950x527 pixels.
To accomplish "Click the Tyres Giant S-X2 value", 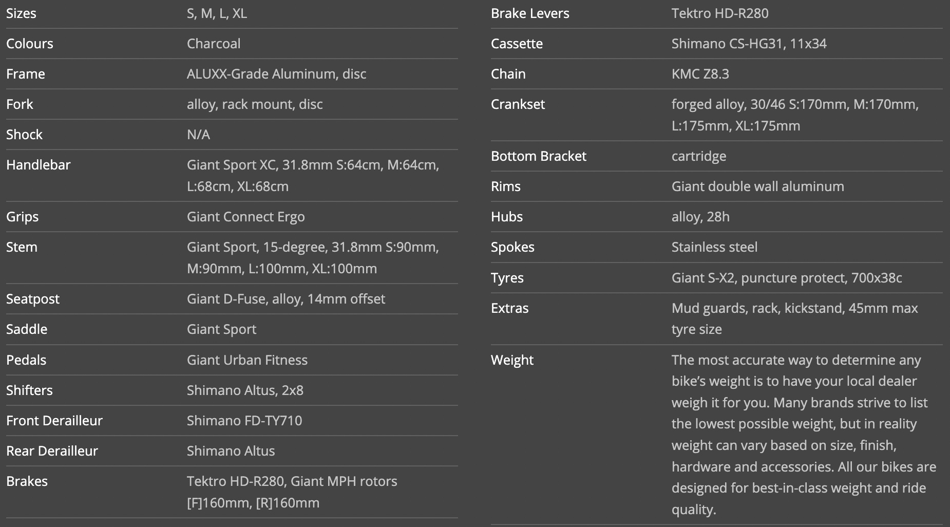I will pos(786,278).
